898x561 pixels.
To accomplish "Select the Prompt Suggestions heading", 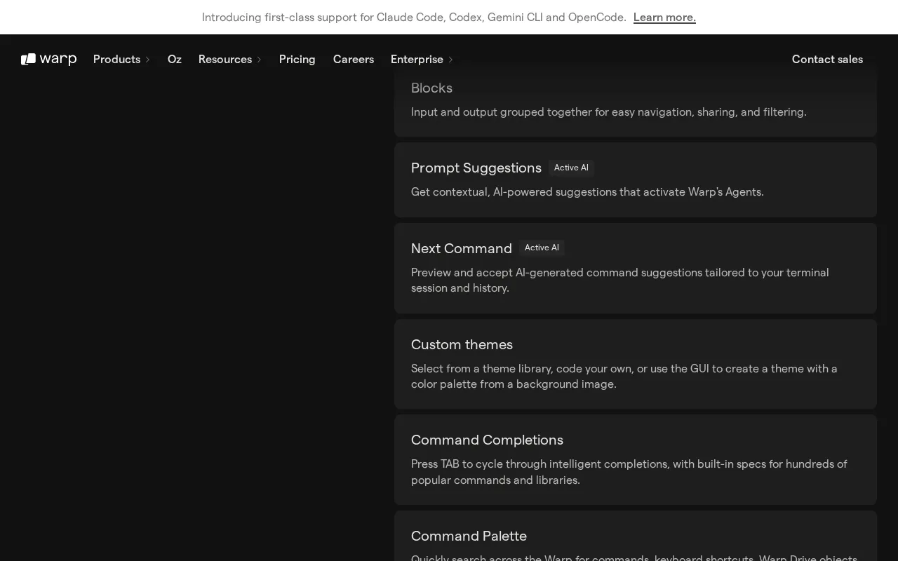I will (476, 168).
